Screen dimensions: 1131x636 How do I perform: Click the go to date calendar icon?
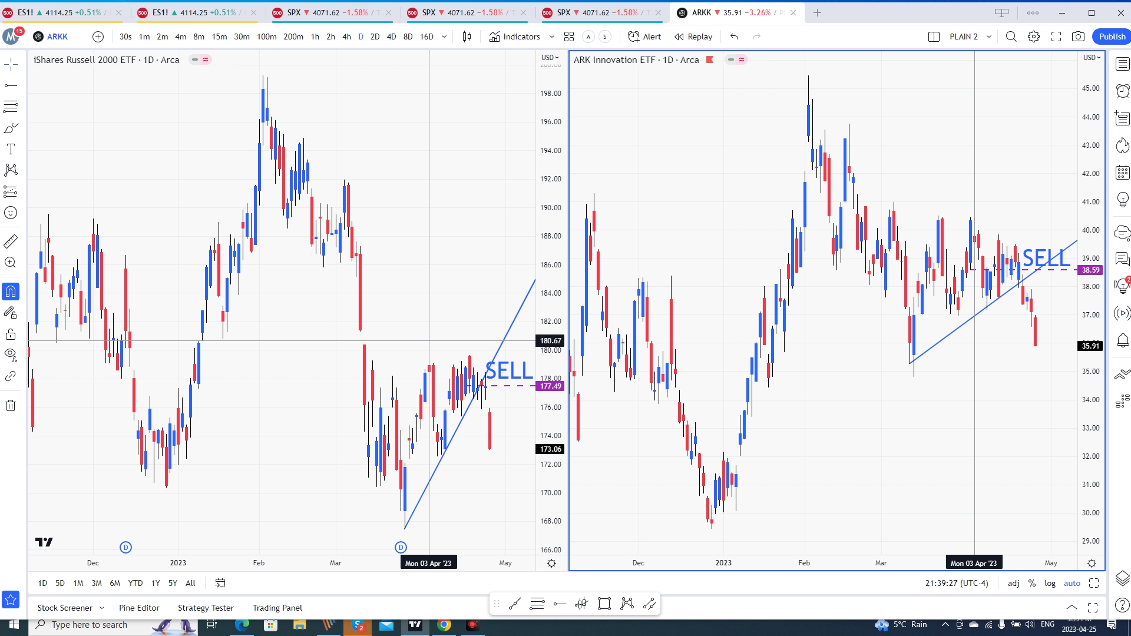pos(220,583)
